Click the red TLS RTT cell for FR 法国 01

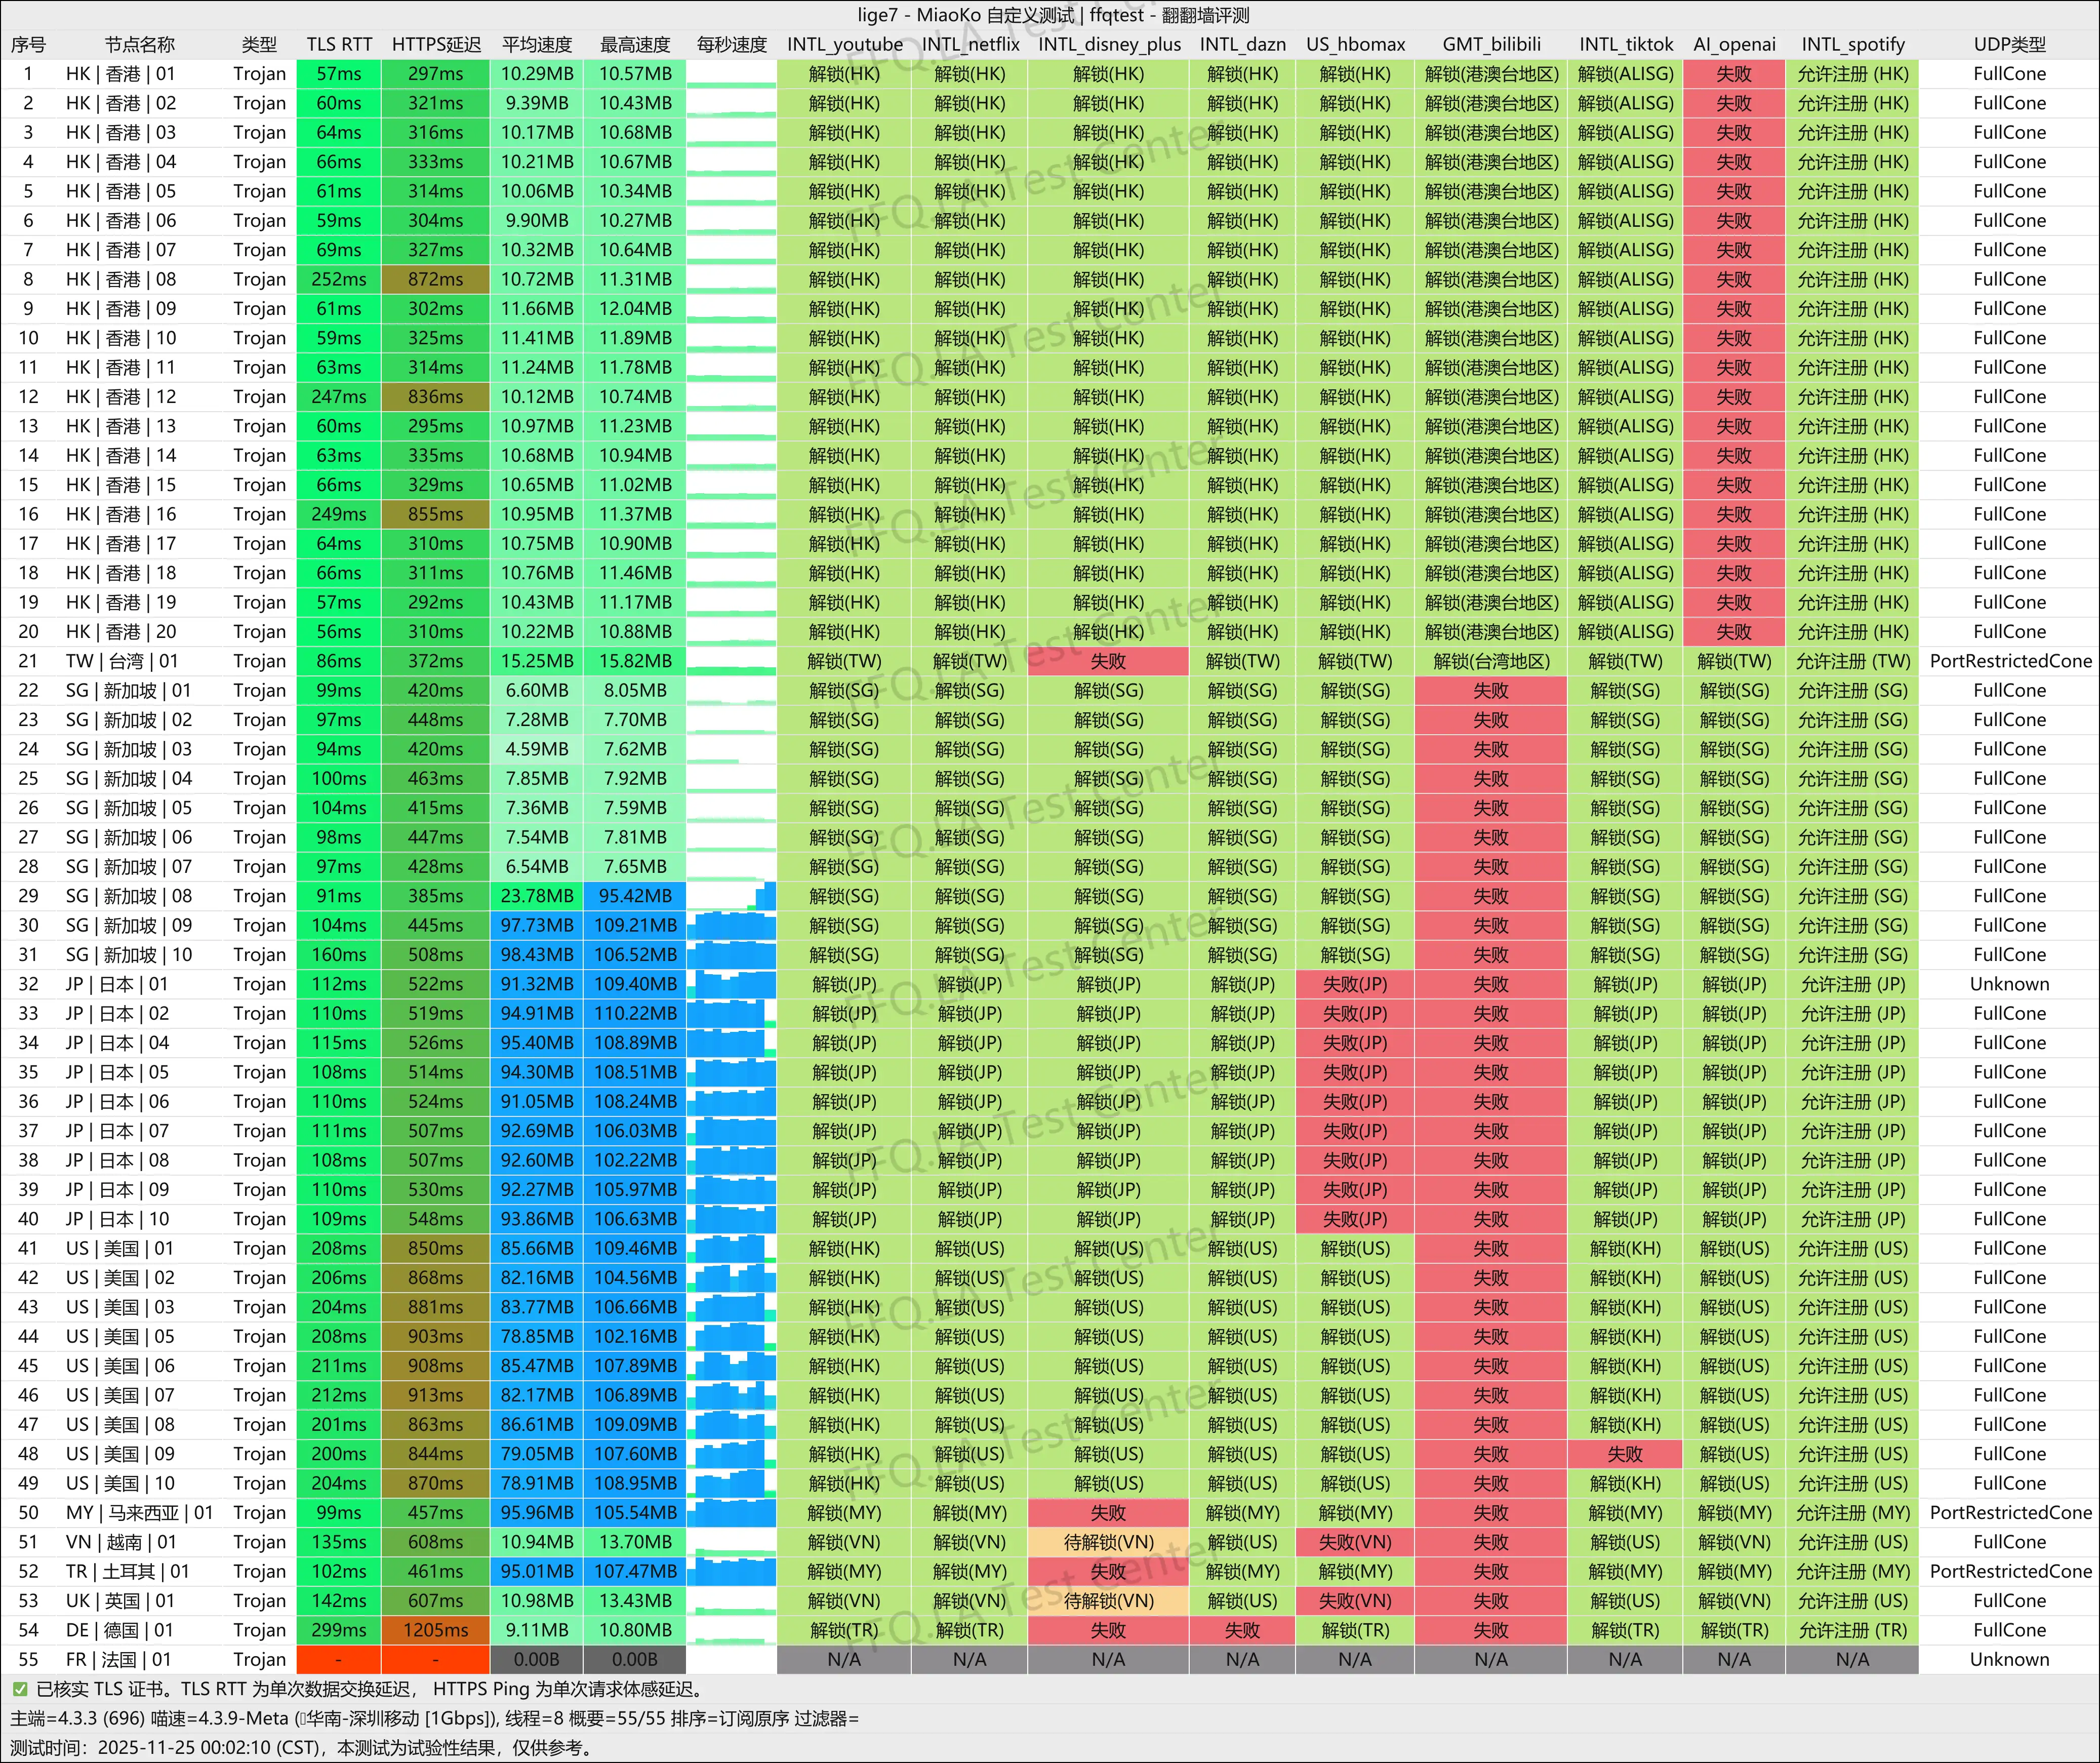pos(339,1660)
